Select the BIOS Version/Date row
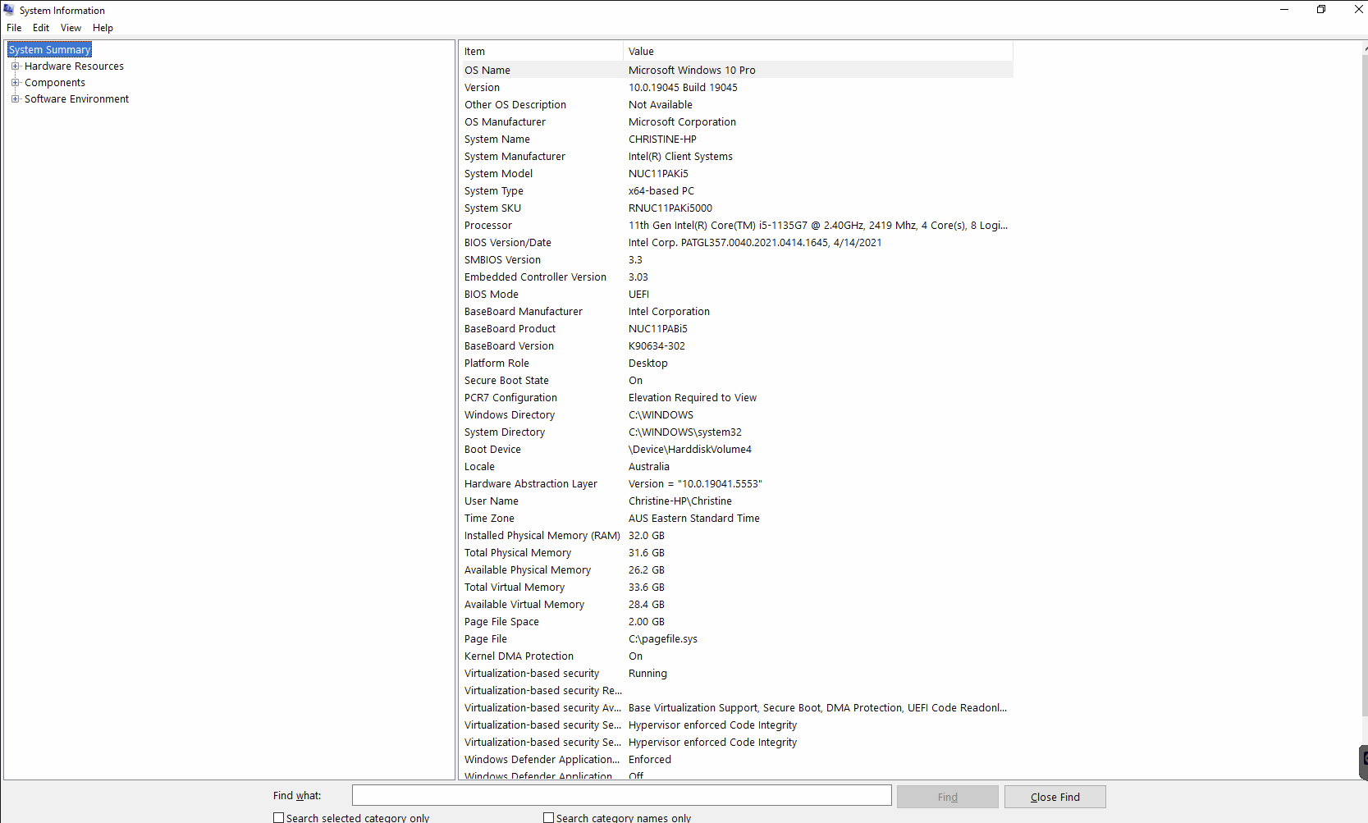Screen dimensions: 1368x823 [x=736, y=243]
